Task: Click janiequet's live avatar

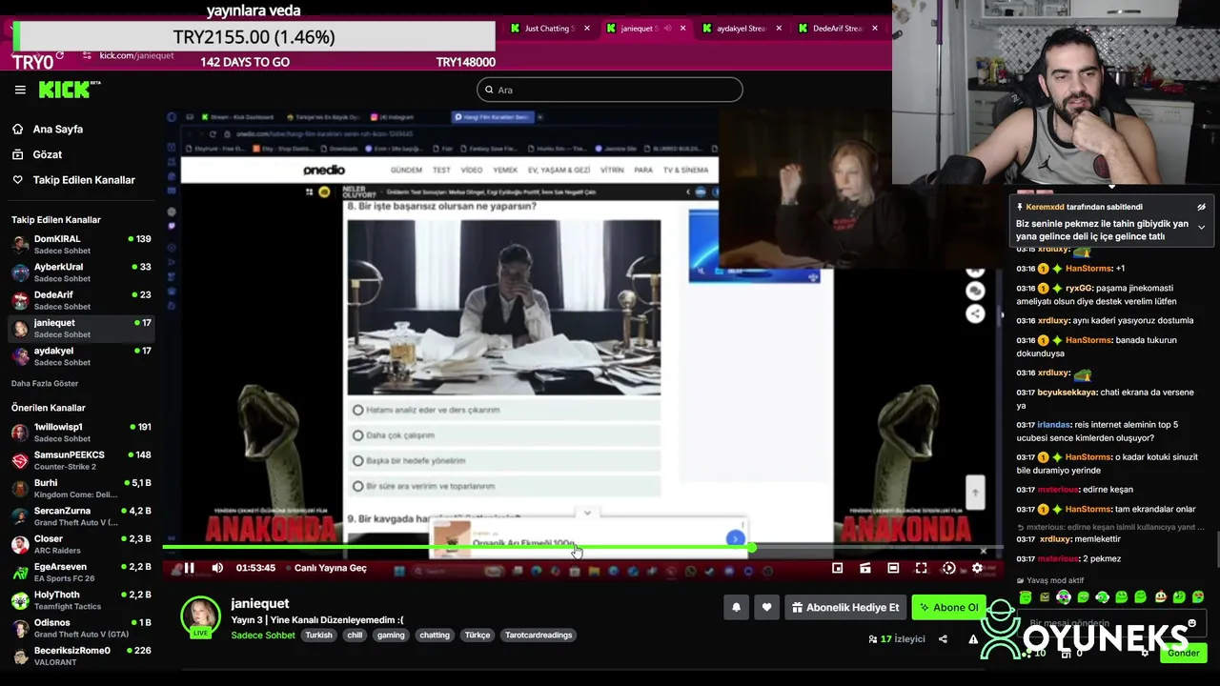Action: click(201, 616)
